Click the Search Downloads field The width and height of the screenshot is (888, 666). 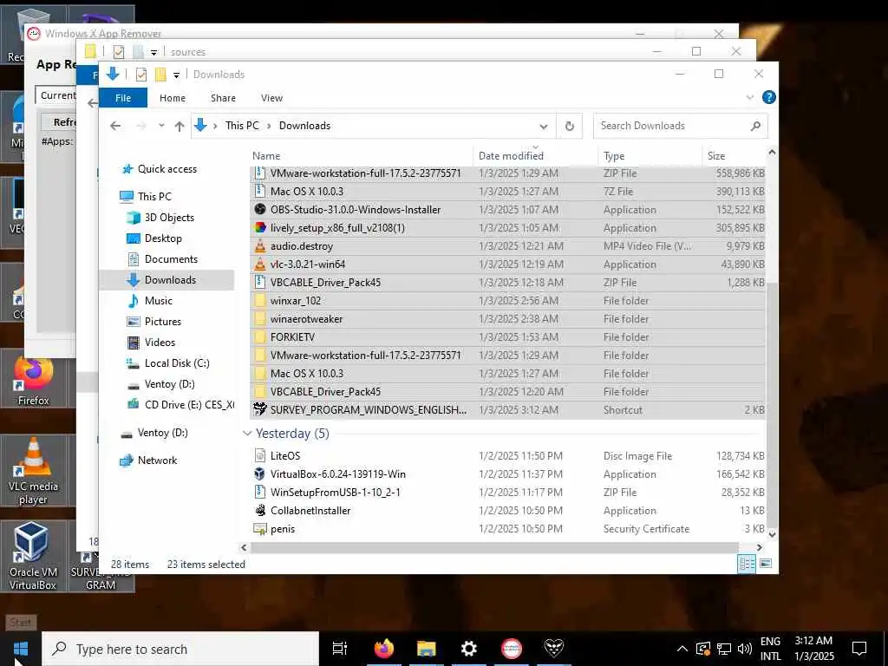click(x=680, y=126)
